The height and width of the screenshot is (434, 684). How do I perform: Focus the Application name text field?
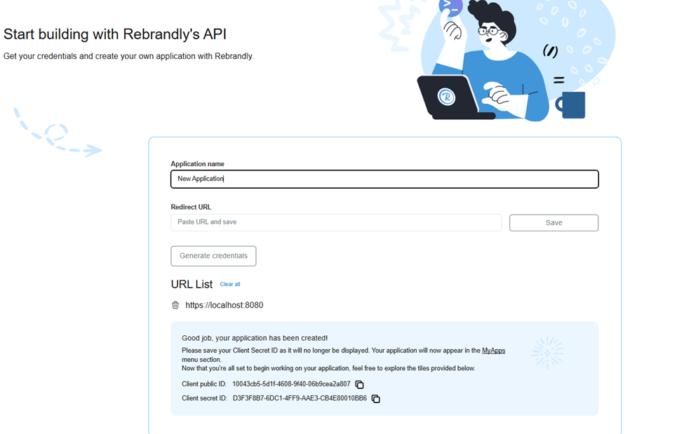tap(384, 179)
